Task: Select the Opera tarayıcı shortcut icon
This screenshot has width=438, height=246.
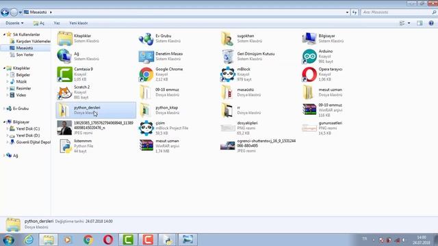Action: click(309, 74)
